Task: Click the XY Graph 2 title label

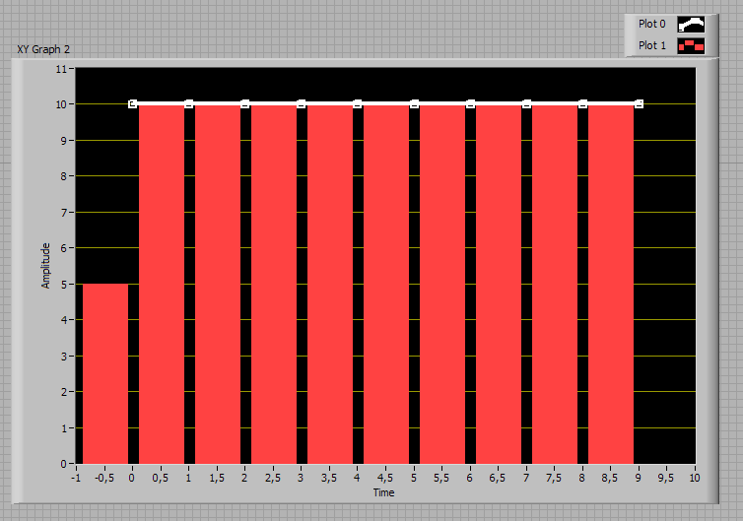Action: coord(43,49)
